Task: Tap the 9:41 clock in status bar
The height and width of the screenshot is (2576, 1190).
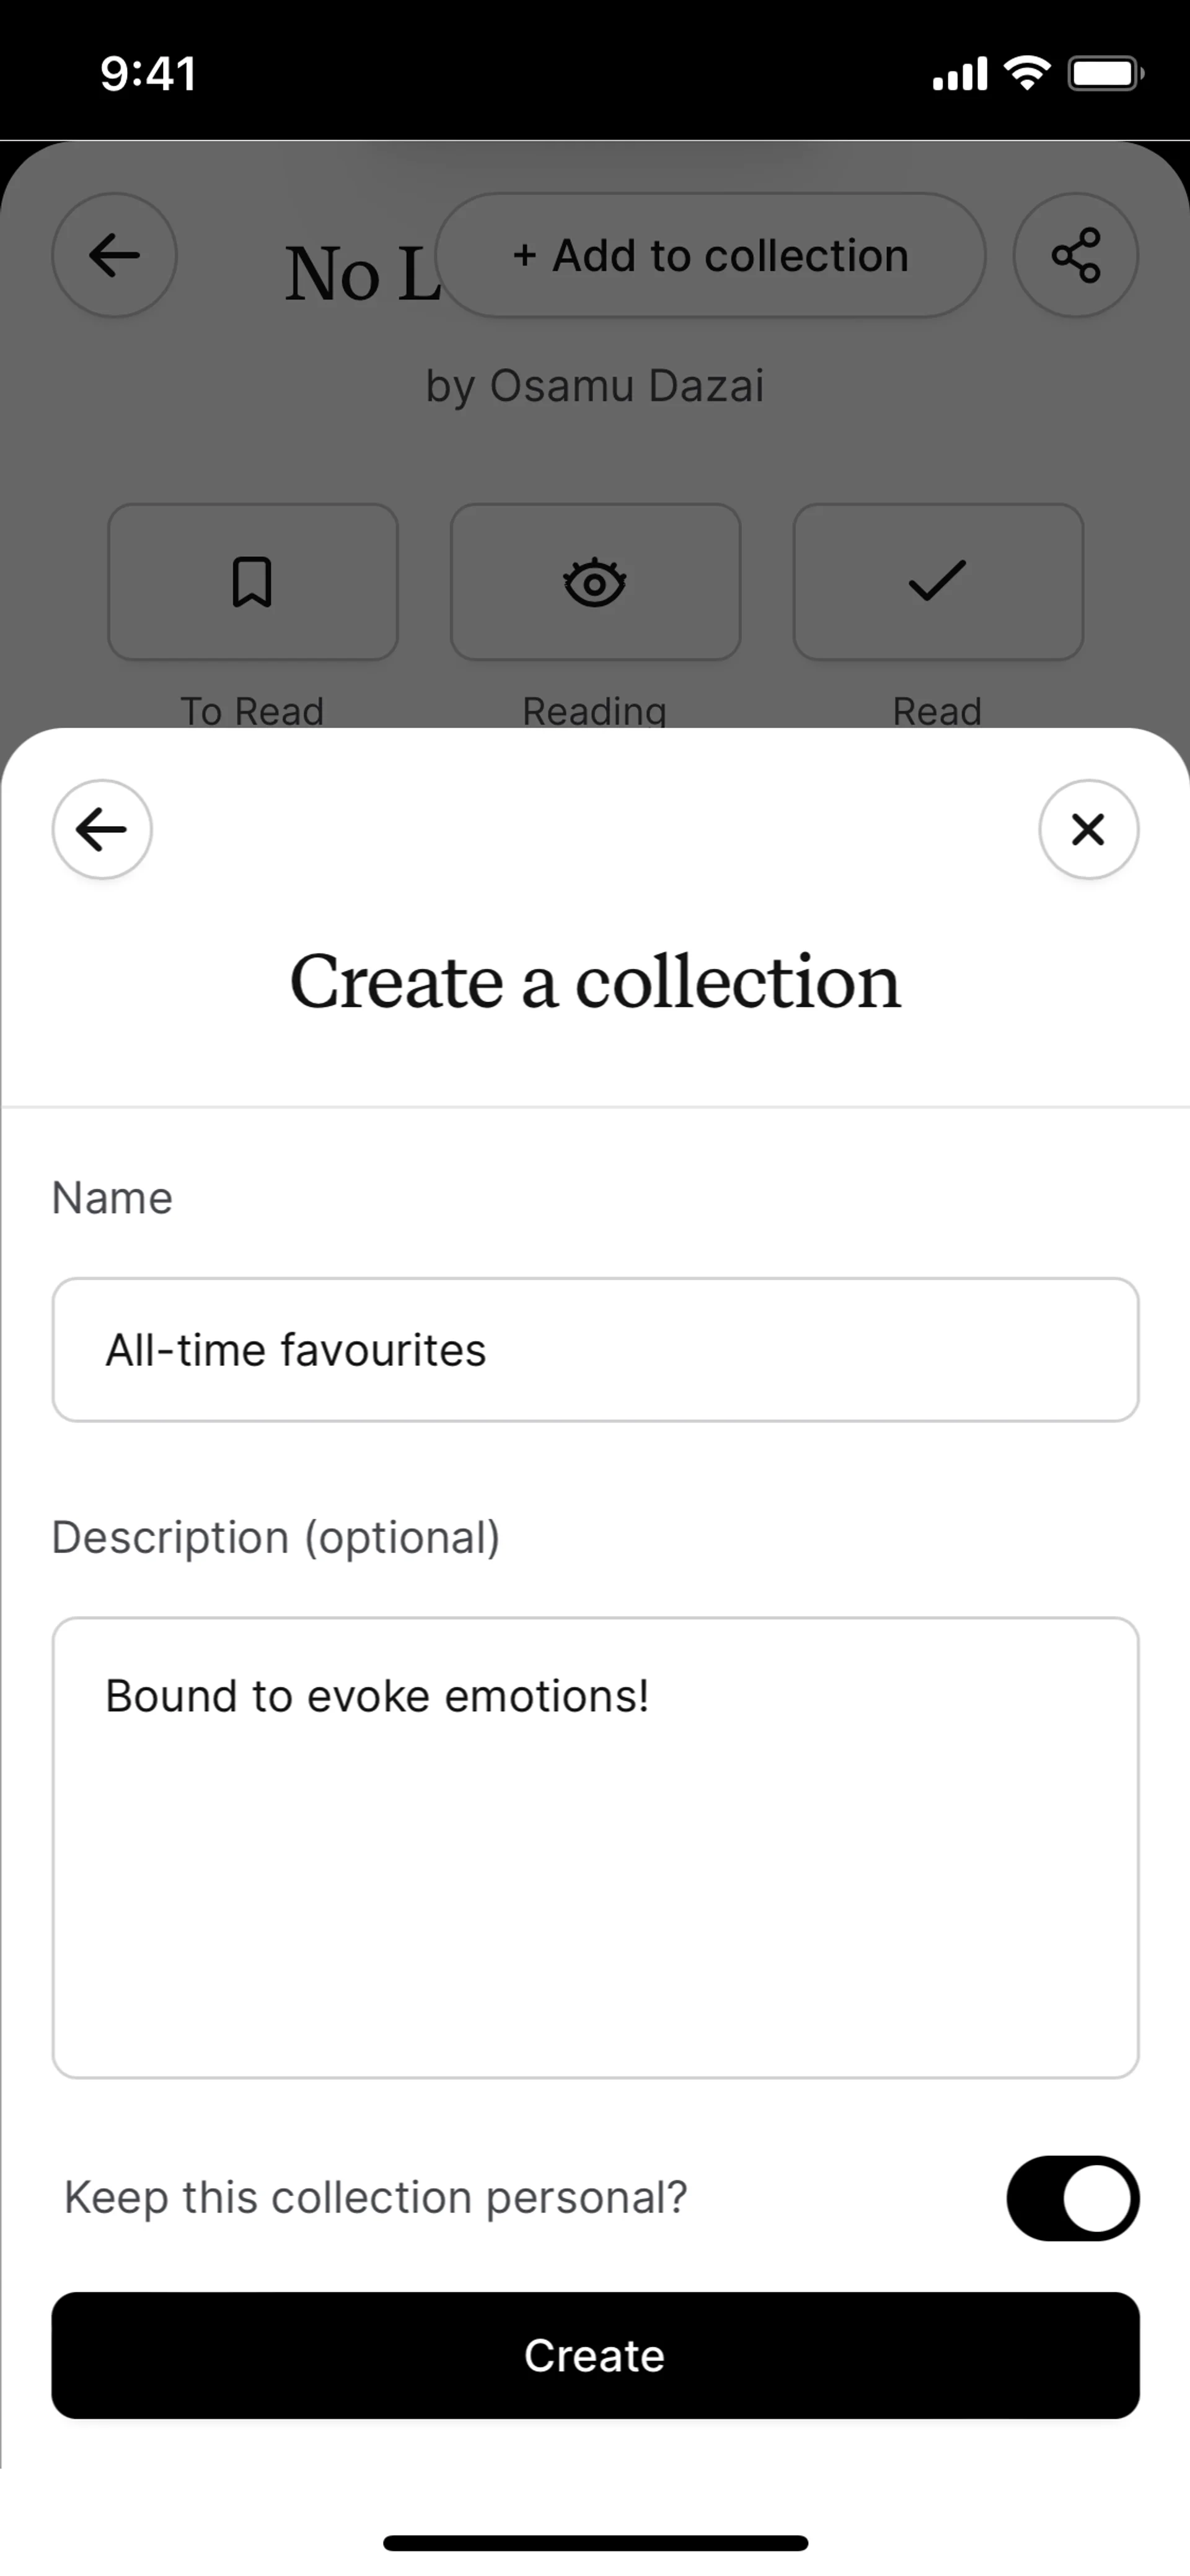Action: tap(148, 73)
